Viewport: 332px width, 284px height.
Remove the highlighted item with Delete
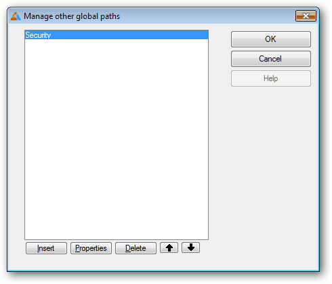tap(136, 248)
